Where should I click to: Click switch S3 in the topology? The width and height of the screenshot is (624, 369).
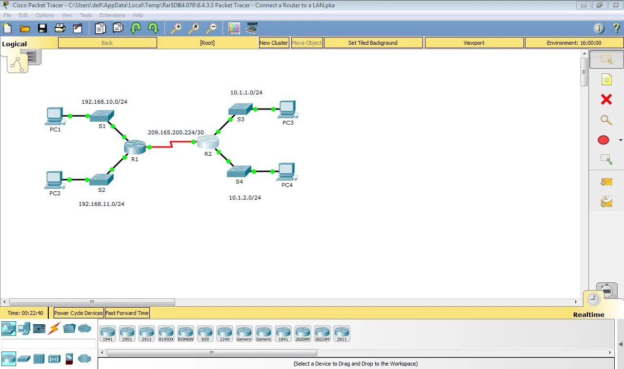click(240, 109)
